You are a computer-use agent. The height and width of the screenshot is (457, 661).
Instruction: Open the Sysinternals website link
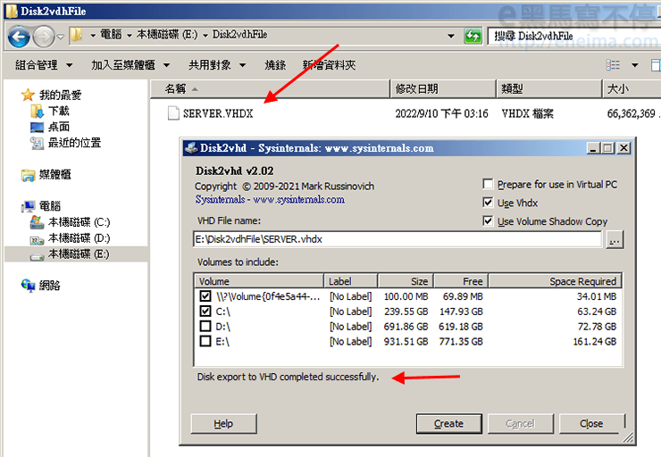[270, 200]
